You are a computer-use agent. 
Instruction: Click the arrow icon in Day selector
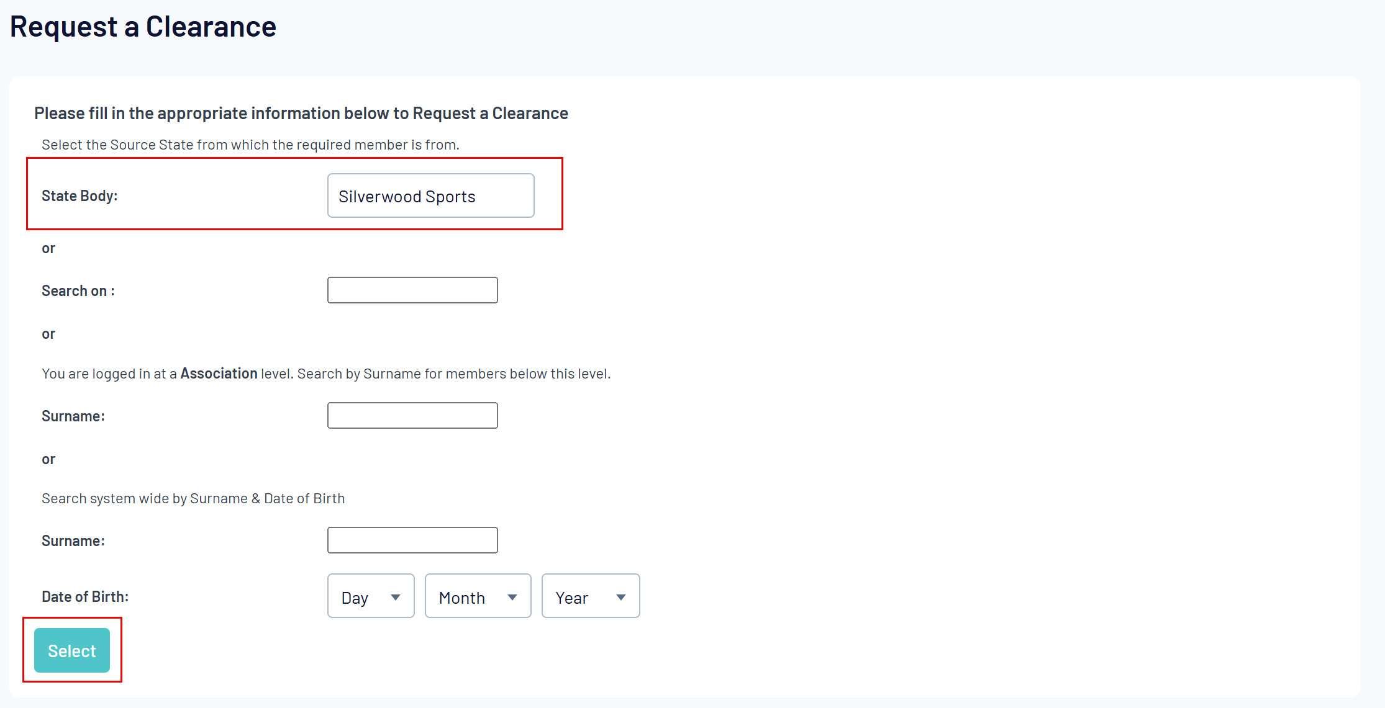pyautogui.click(x=396, y=598)
